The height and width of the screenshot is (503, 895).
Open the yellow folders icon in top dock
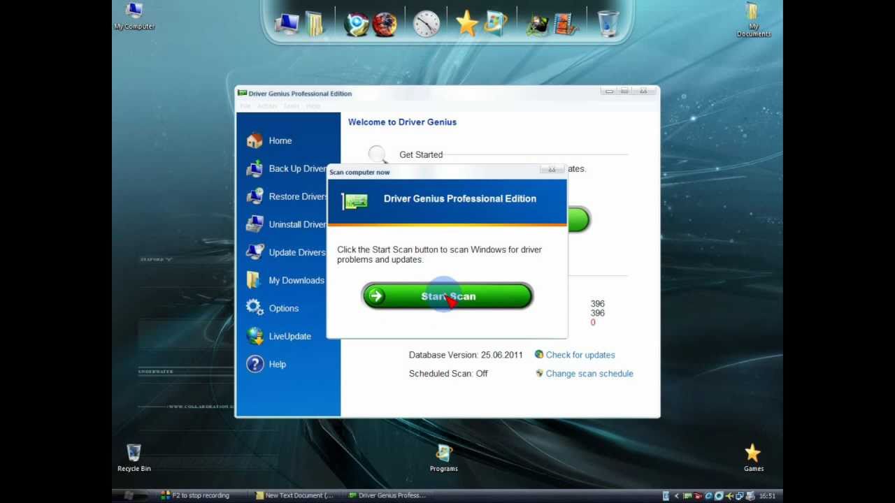pyautogui.click(x=315, y=24)
